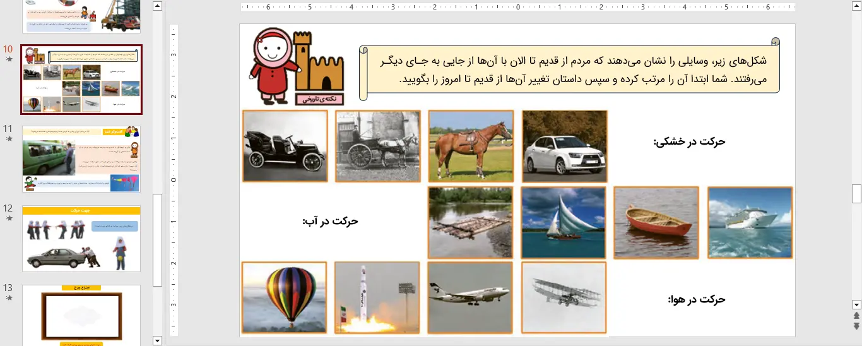Click the animation star under slide 12
The image size is (862, 346).
click(9, 218)
